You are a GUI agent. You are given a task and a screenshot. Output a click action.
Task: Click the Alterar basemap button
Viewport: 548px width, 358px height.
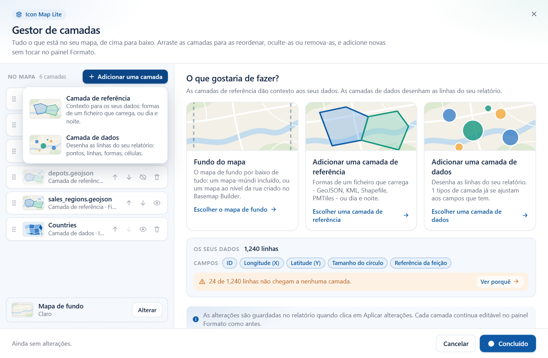[147, 310]
